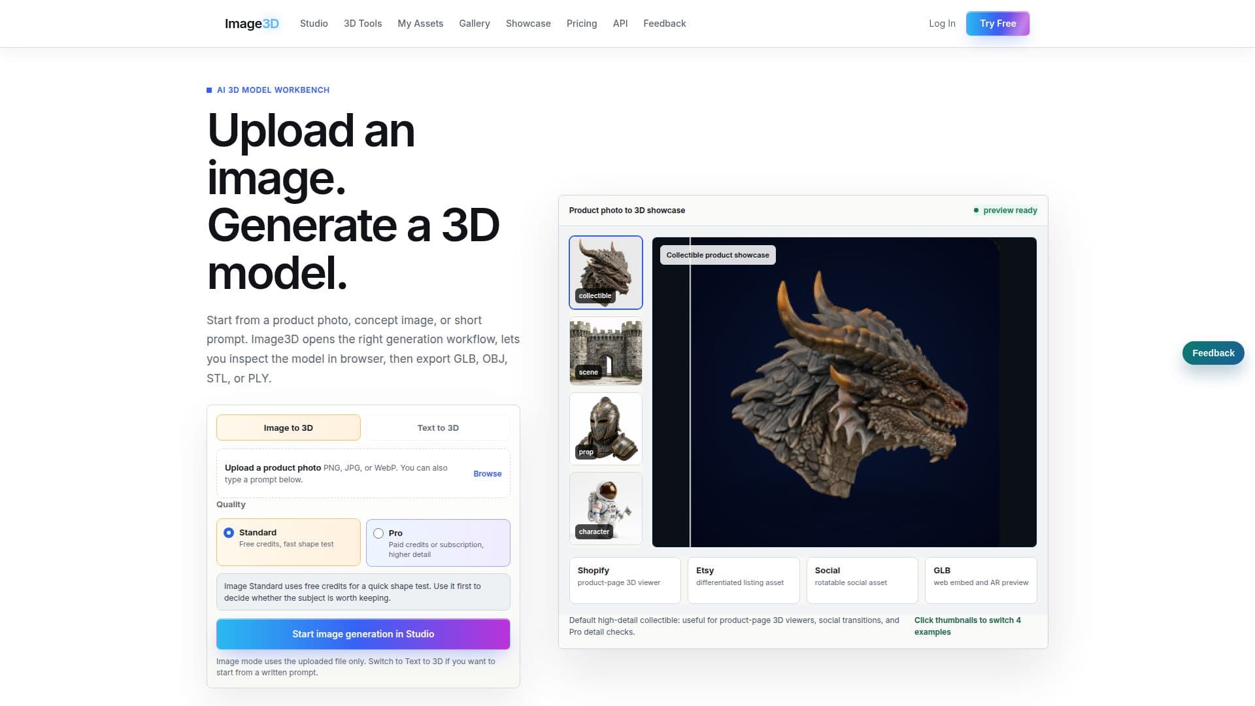
Task: Click the Shopify use-case card
Action: click(x=625, y=580)
